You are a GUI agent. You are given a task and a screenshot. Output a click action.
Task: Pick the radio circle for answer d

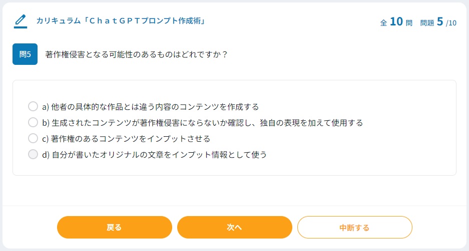coord(33,154)
